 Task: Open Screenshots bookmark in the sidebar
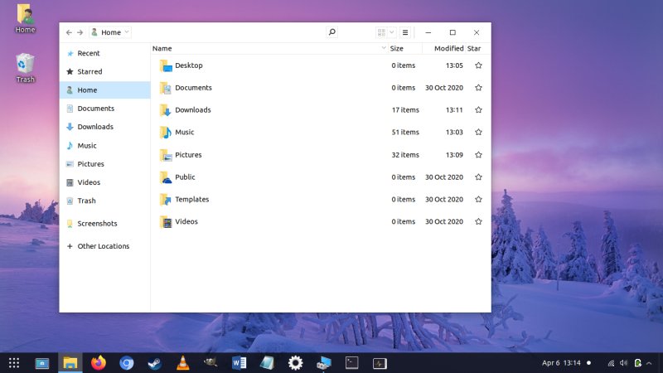pos(105,223)
